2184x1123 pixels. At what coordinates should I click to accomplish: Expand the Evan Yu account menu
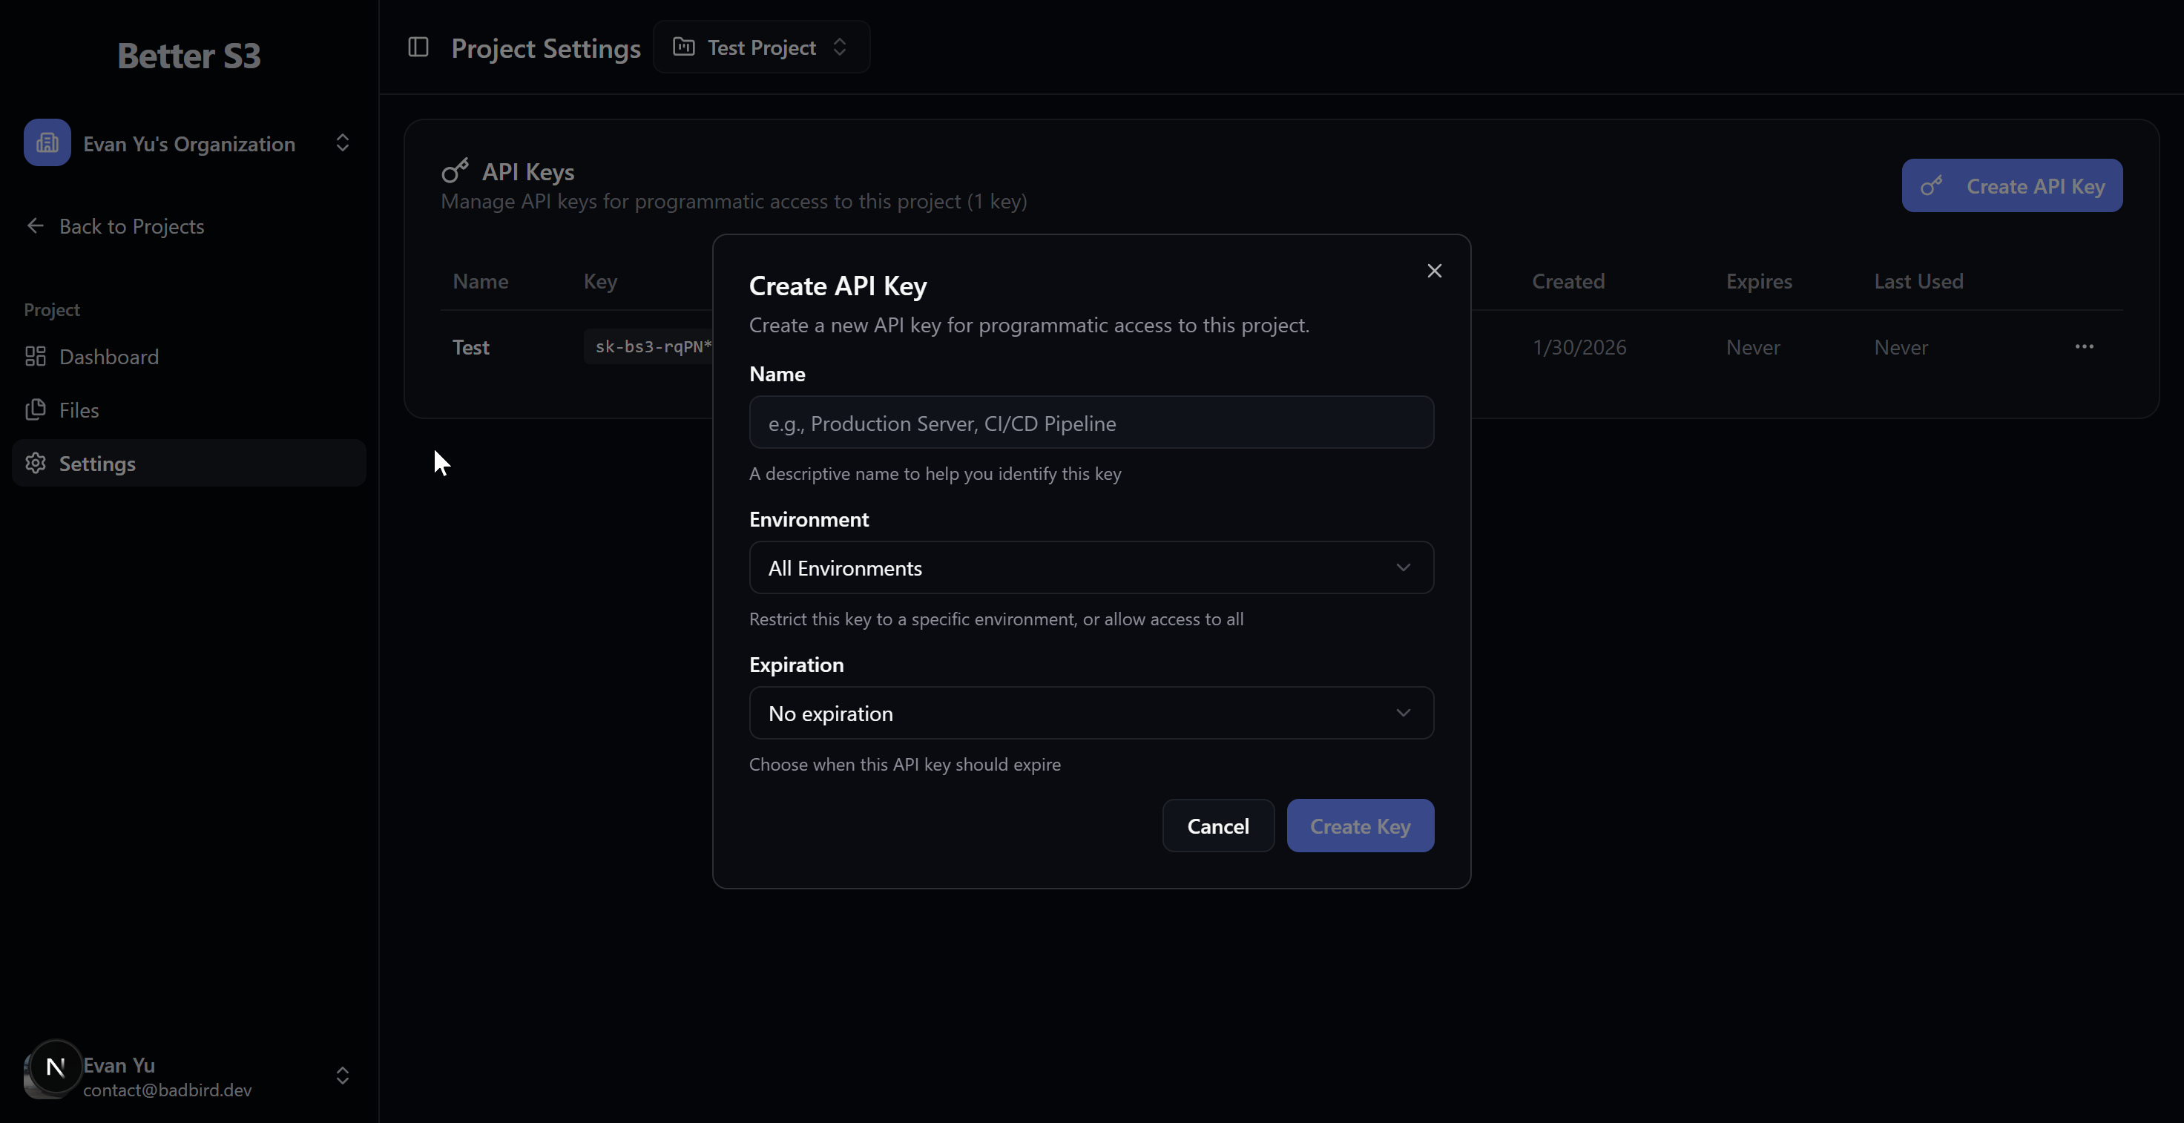point(343,1076)
